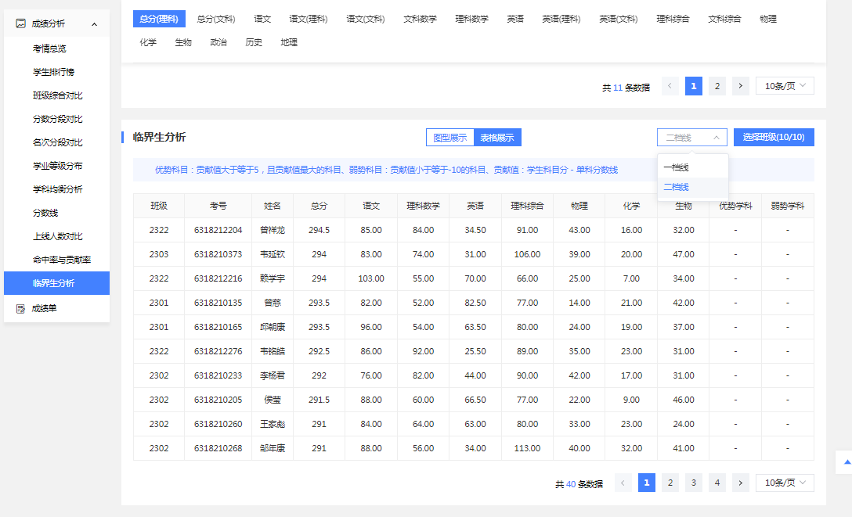
Task: Close the 二档线 score line selector
Action: (691, 138)
